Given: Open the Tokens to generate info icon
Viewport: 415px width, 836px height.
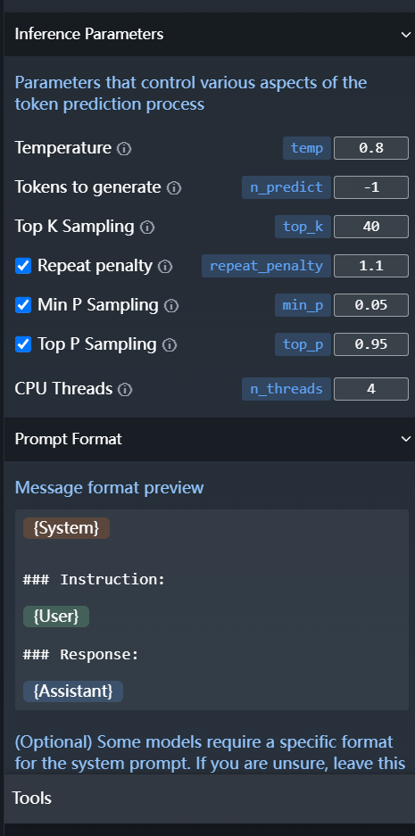Looking at the screenshot, I should 174,187.
